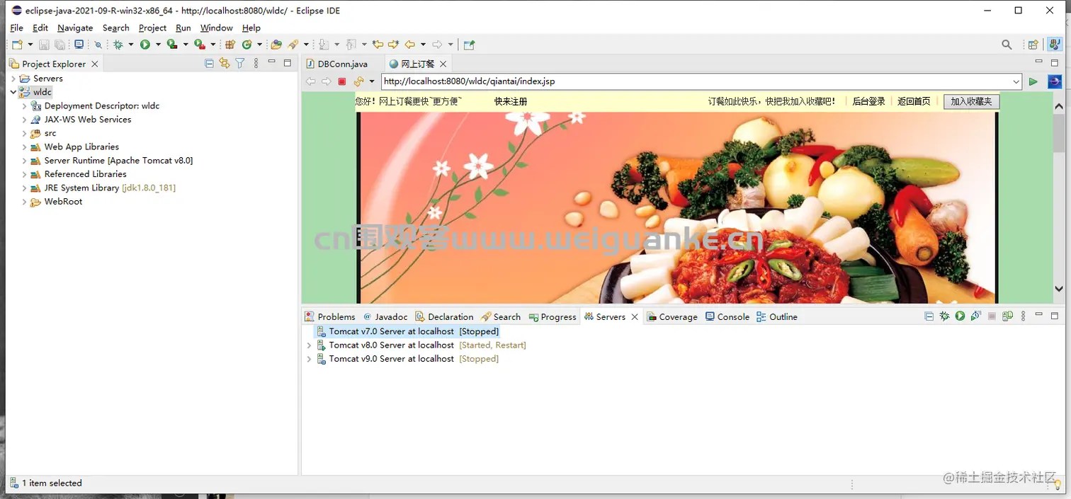1071x499 pixels.
Task: Open New Java Project wizard icon
Action: pos(16,44)
